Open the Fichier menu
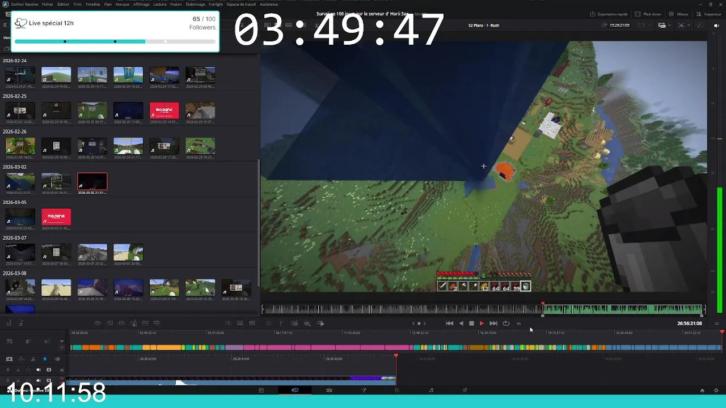This screenshot has width=726, height=408. (x=48, y=4)
